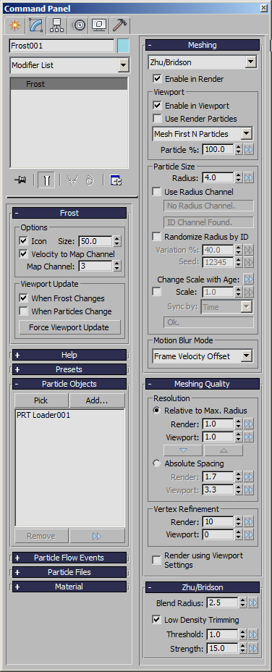Expand the Particle Files rollout
Viewport: 272px width, 672px height.
click(69, 572)
